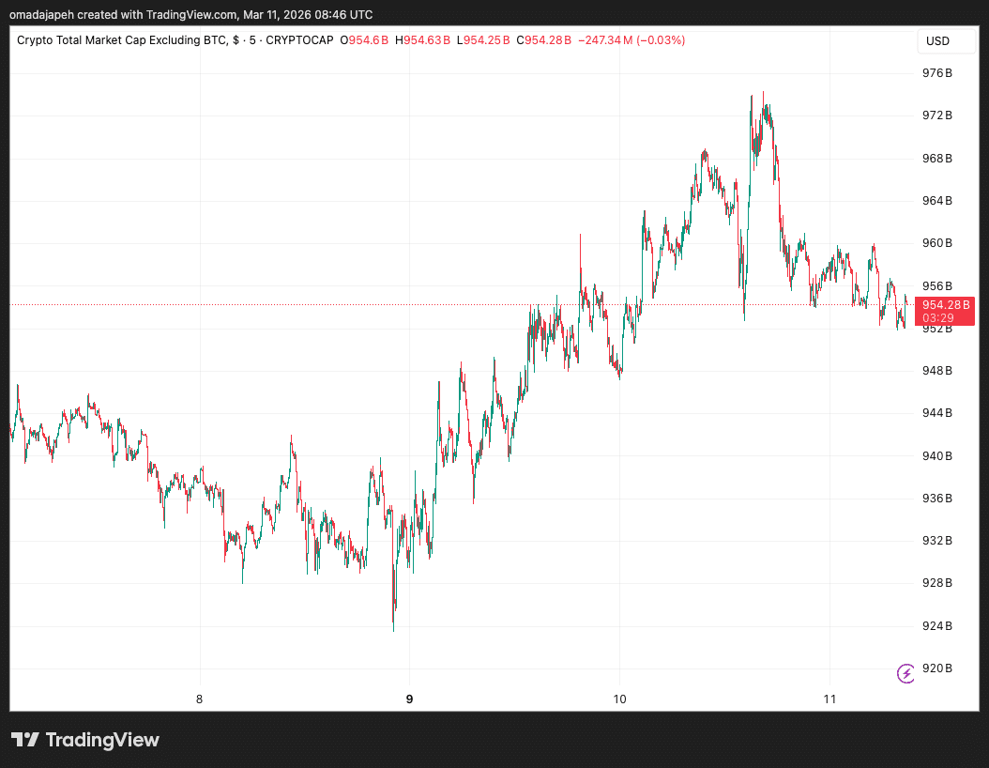Click the open value O954.6 B
The width and height of the screenshot is (989, 768).
tap(364, 40)
